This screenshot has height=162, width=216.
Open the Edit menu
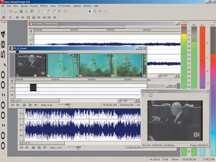click(9, 6)
